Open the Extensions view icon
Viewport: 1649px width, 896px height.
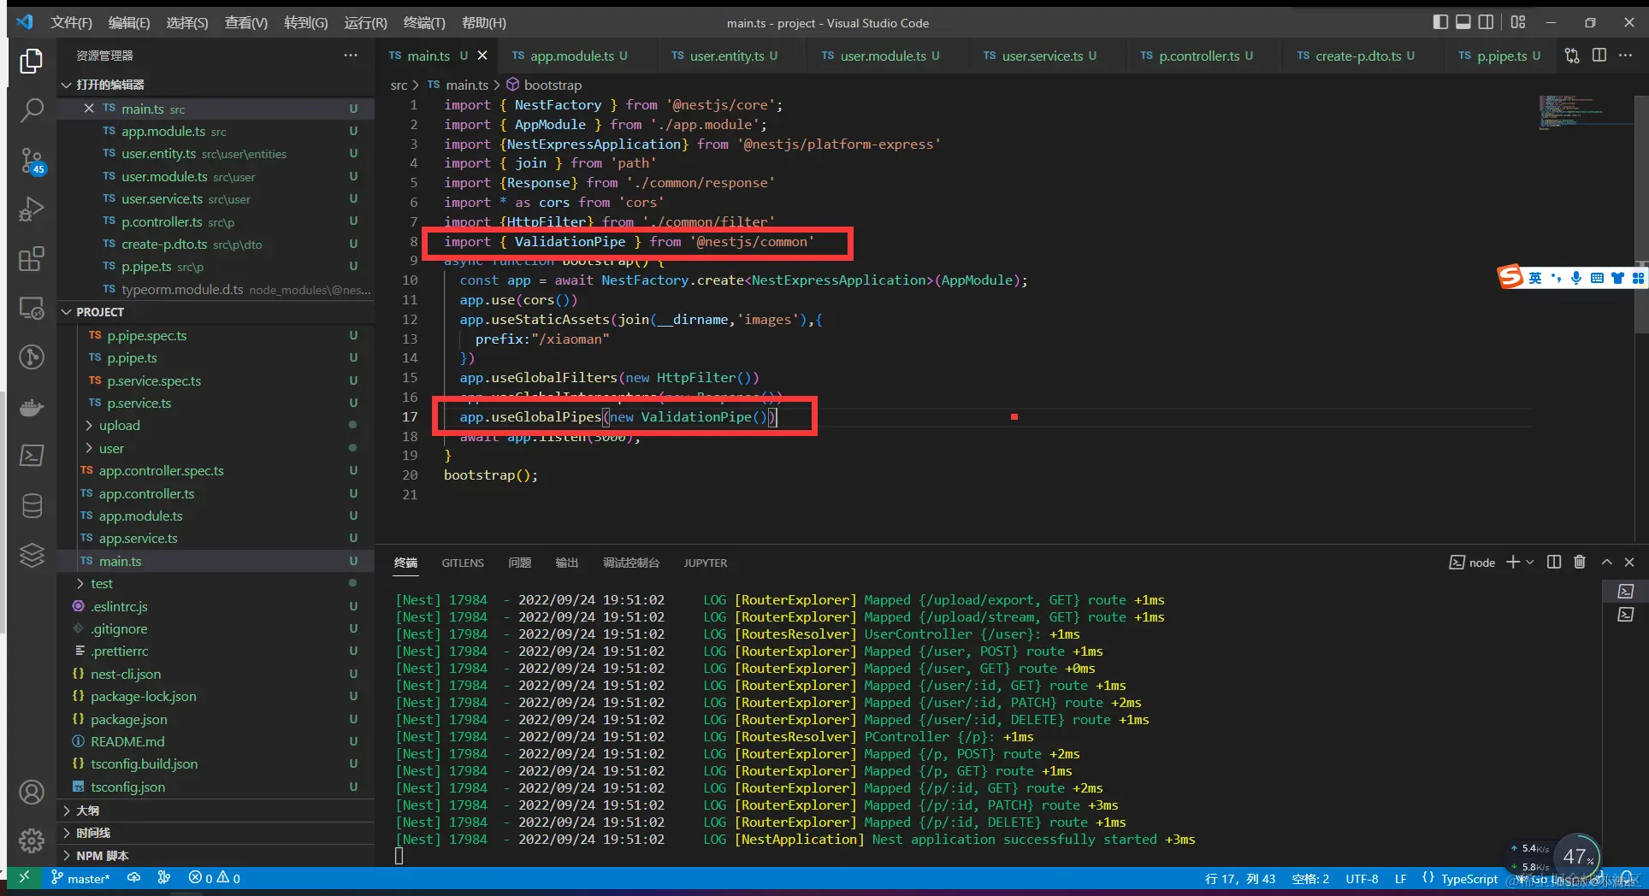(32, 258)
